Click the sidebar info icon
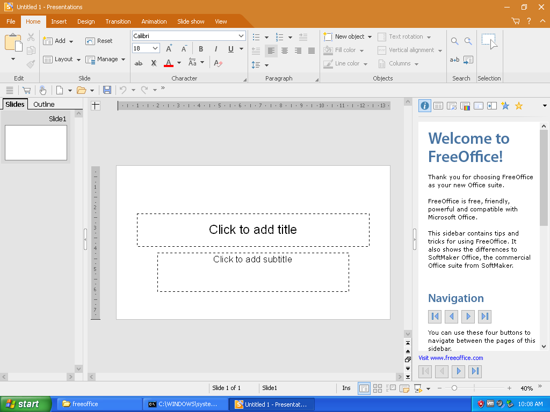The width and height of the screenshot is (550, 412). (425, 106)
